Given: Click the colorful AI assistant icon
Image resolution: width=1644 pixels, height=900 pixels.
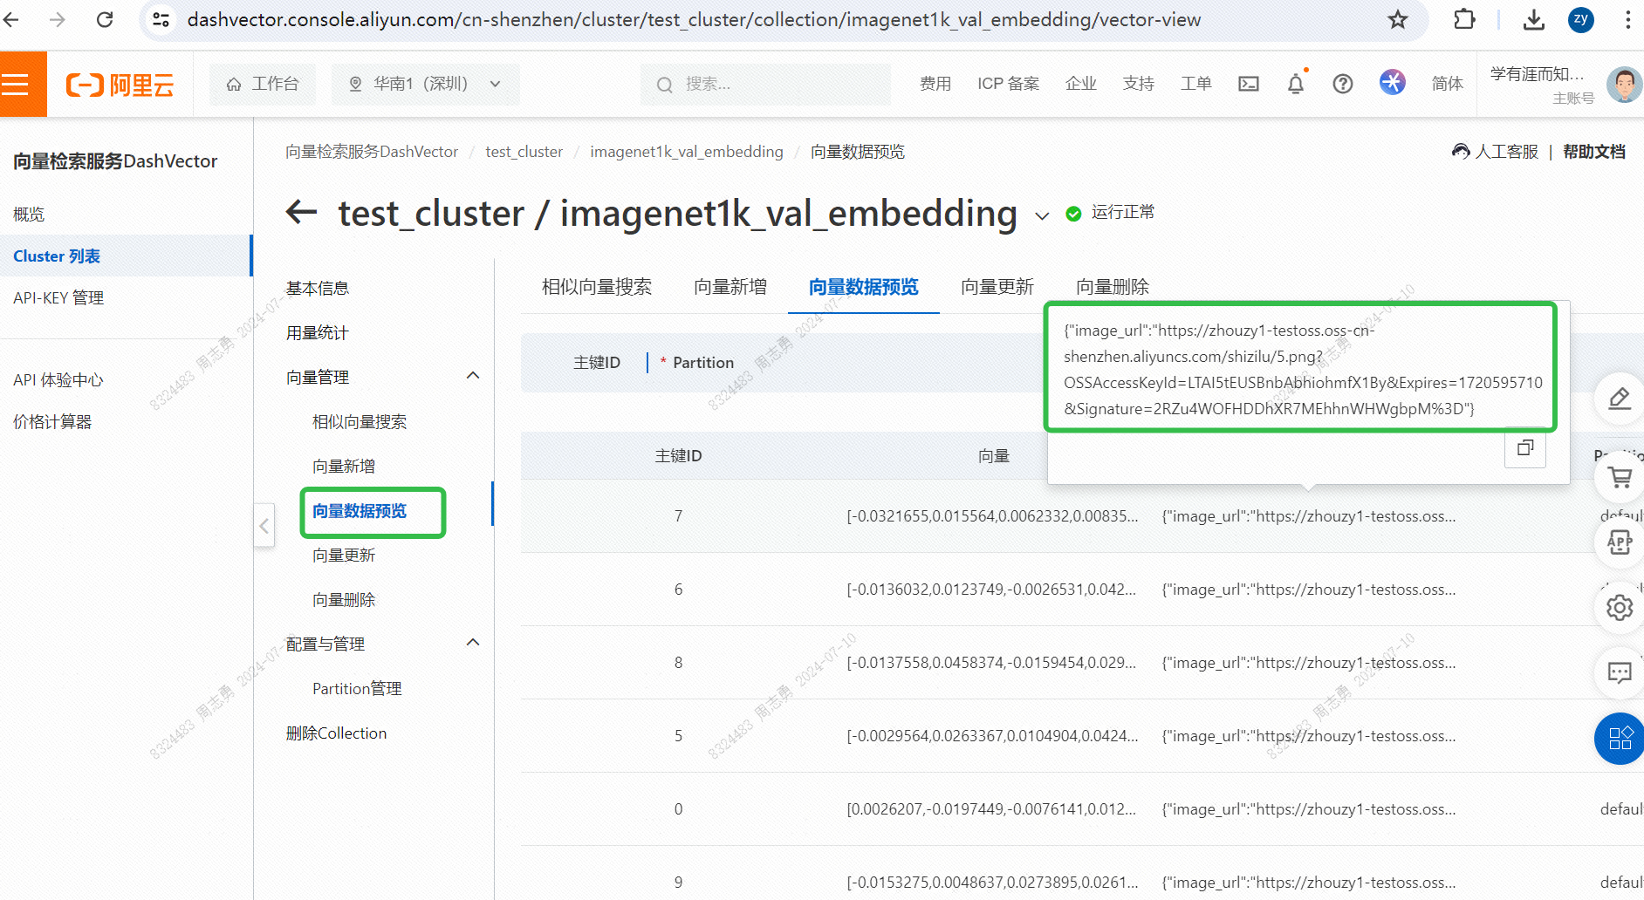Looking at the screenshot, I should tap(1393, 82).
